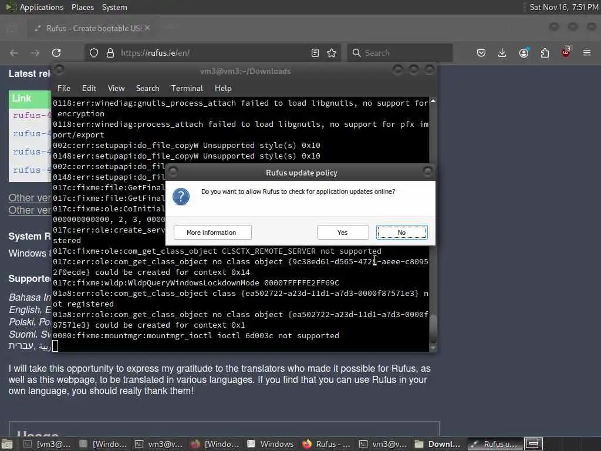
Task: Open the terminal Search menu
Action: [x=147, y=88]
